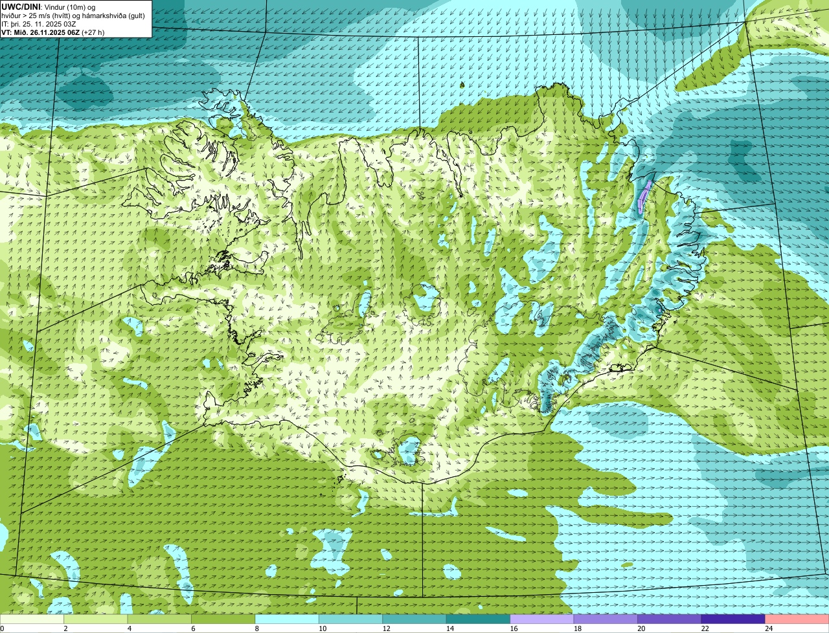The width and height of the screenshot is (829, 633).
Task: Click the light lavender 16–18 m/s legend swatch
Action: (542, 619)
